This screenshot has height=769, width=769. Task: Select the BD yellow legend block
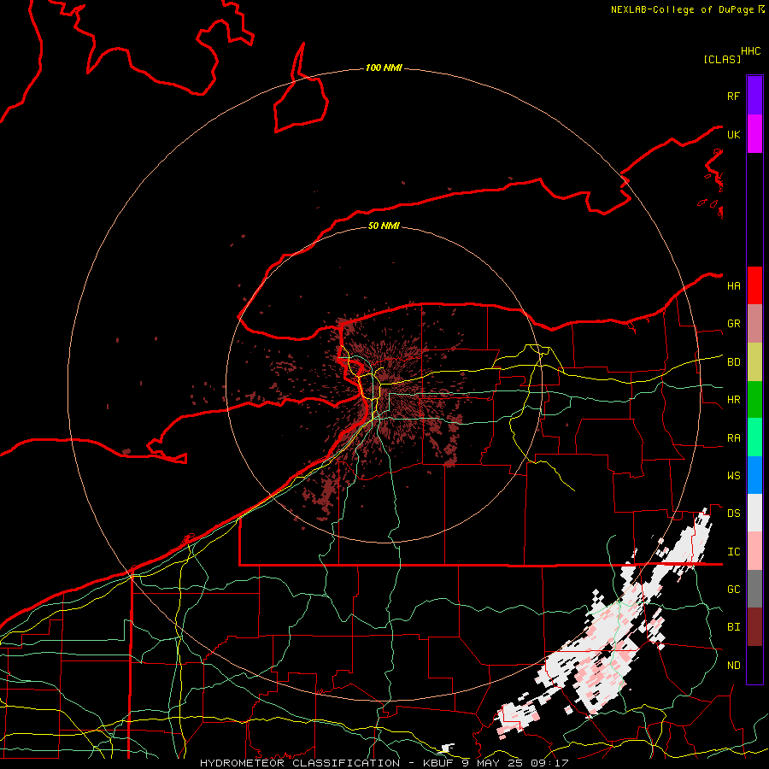(x=754, y=362)
